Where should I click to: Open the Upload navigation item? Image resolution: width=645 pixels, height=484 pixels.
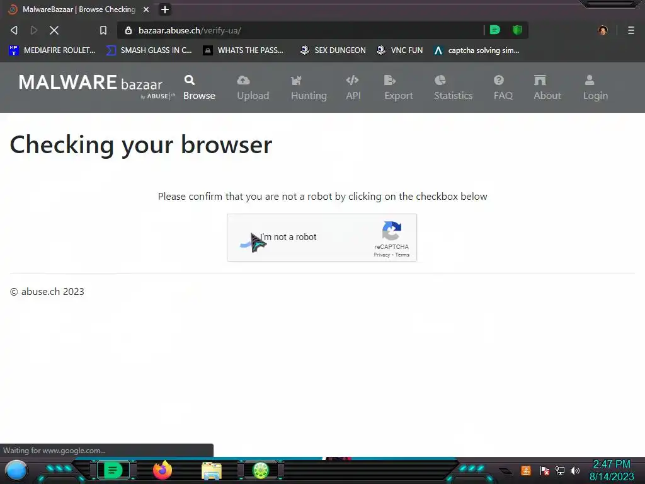coord(253,88)
